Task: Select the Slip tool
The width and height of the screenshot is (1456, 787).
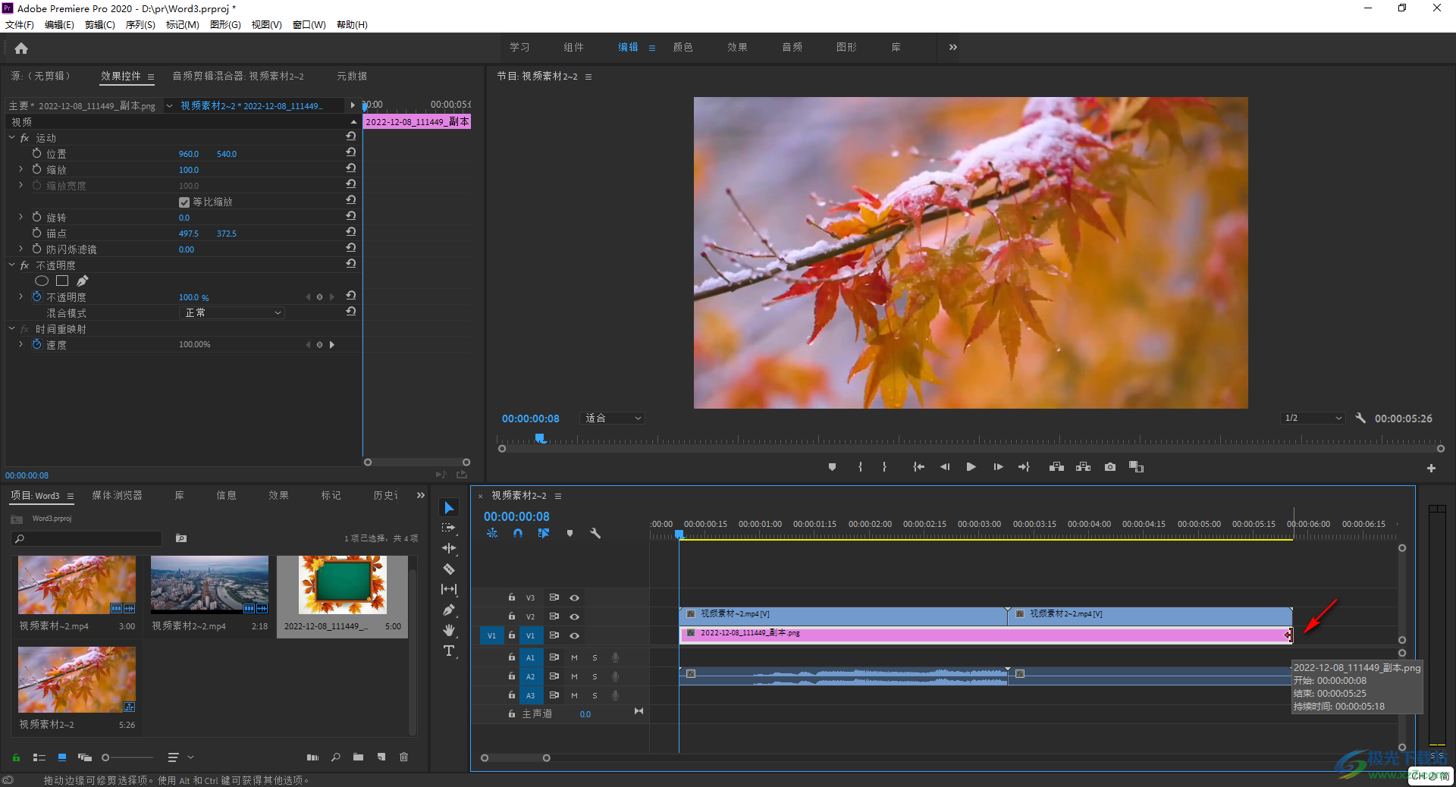Action: tap(449, 589)
